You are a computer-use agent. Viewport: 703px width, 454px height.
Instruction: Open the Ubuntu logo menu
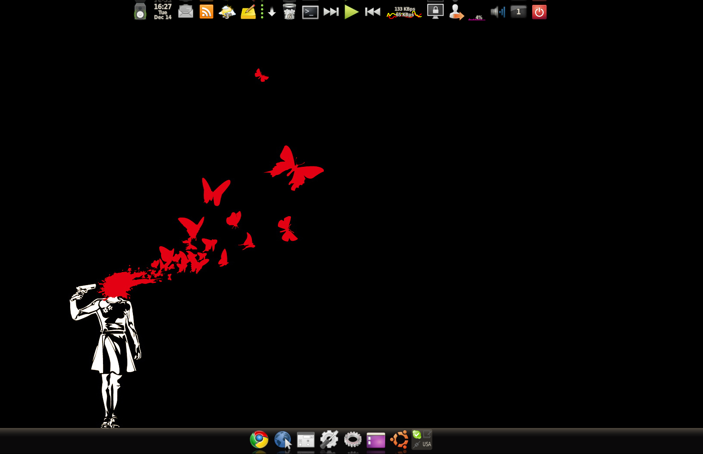[x=399, y=439]
